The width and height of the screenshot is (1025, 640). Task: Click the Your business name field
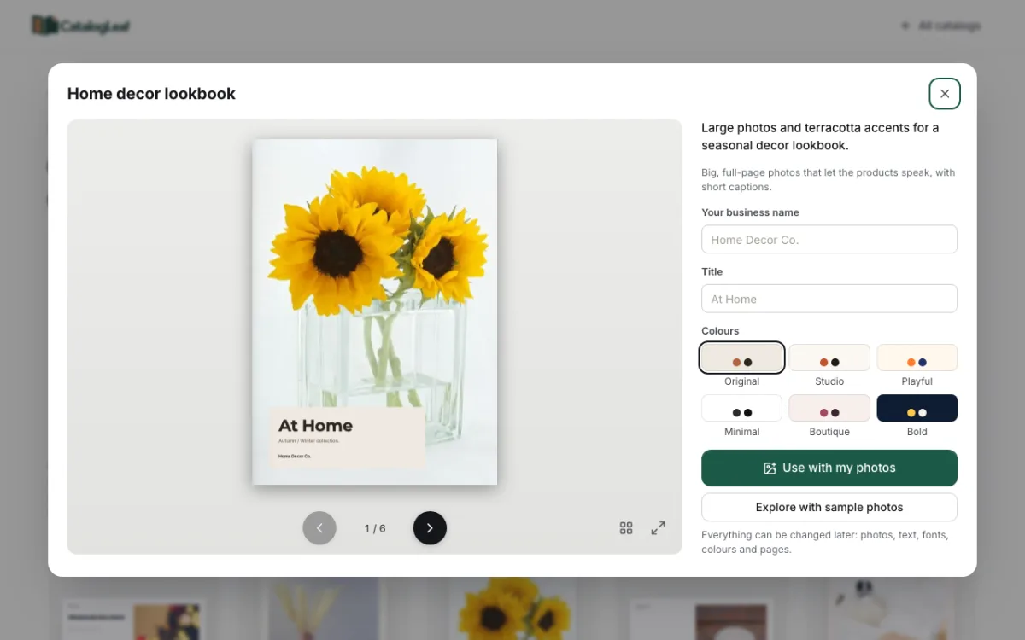click(x=829, y=239)
